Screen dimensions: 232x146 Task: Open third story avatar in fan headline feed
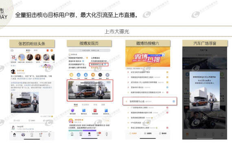click(30, 57)
